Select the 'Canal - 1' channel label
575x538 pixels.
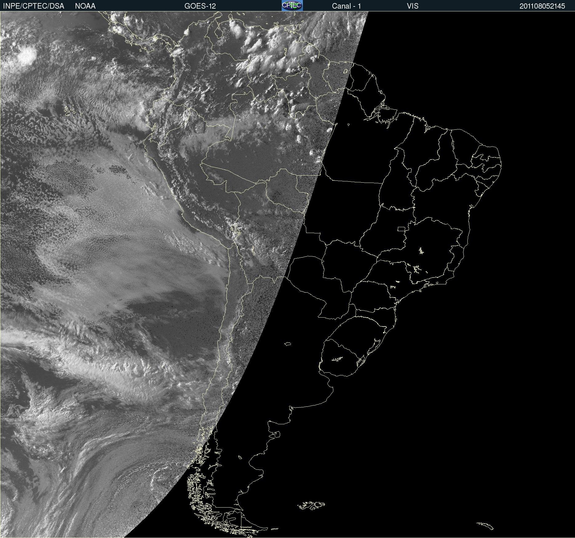[x=347, y=6]
